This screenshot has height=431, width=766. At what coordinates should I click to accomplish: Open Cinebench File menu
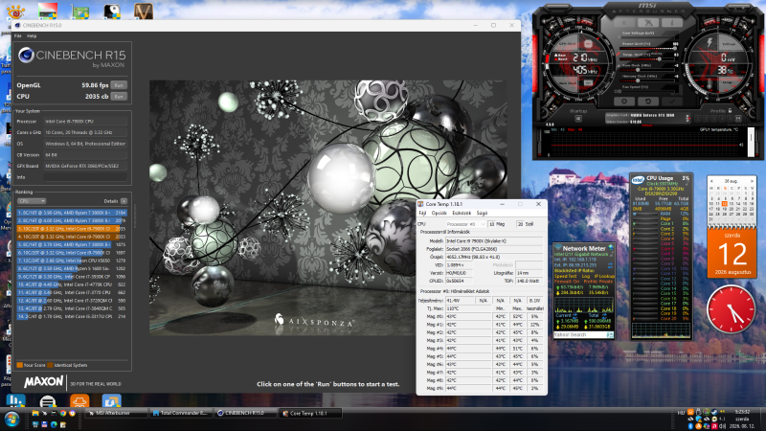[18, 36]
